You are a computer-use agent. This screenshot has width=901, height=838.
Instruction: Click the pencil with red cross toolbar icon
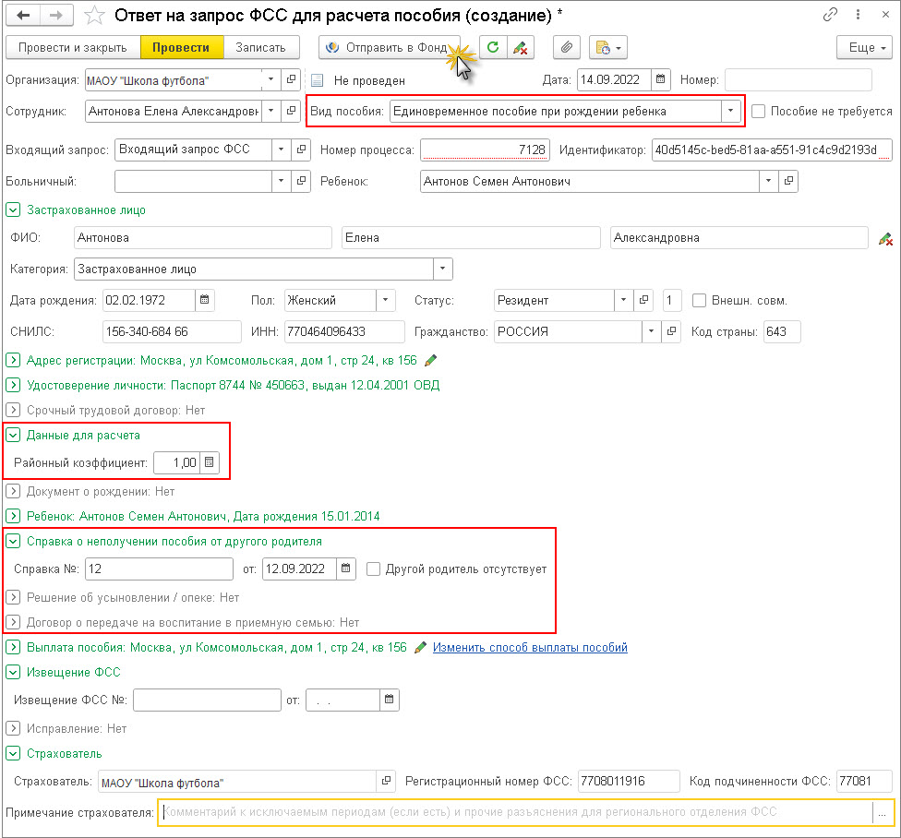(521, 47)
